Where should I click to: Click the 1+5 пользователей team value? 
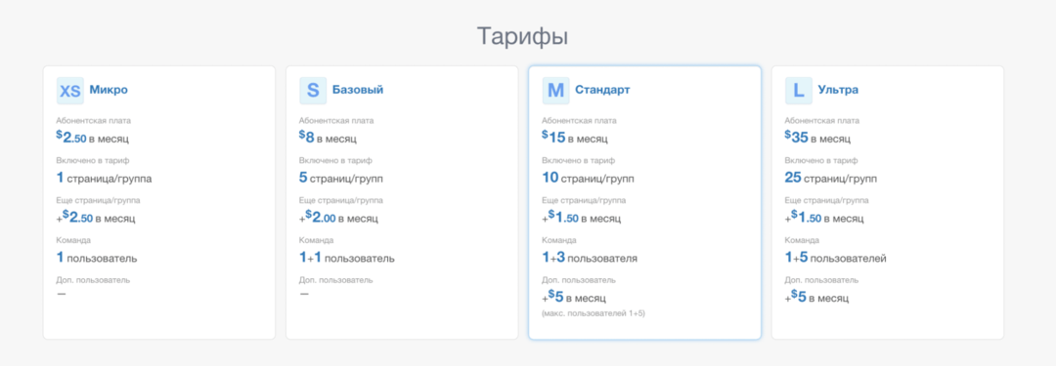(836, 258)
